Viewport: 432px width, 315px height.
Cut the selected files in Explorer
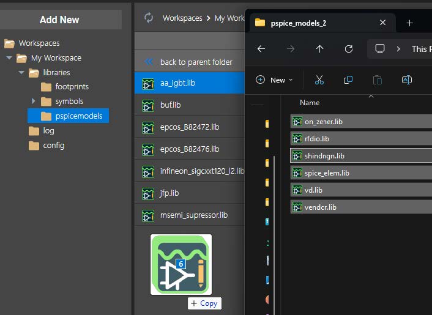point(319,80)
